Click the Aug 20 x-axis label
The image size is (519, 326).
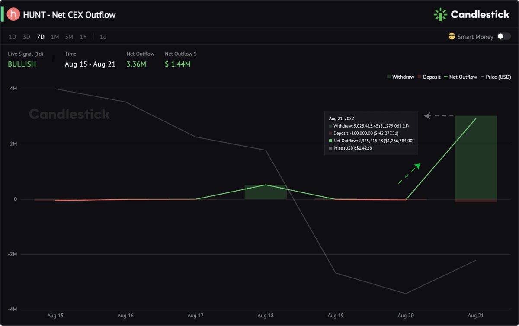(406, 316)
